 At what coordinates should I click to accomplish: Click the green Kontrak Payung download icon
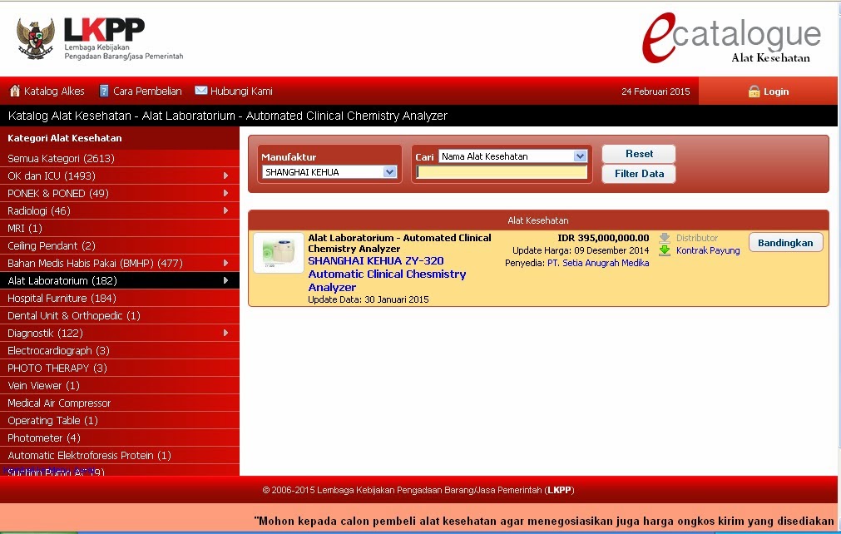(x=665, y=250)
